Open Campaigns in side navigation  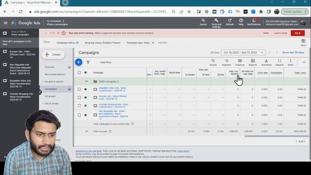(x=51, y=89)
